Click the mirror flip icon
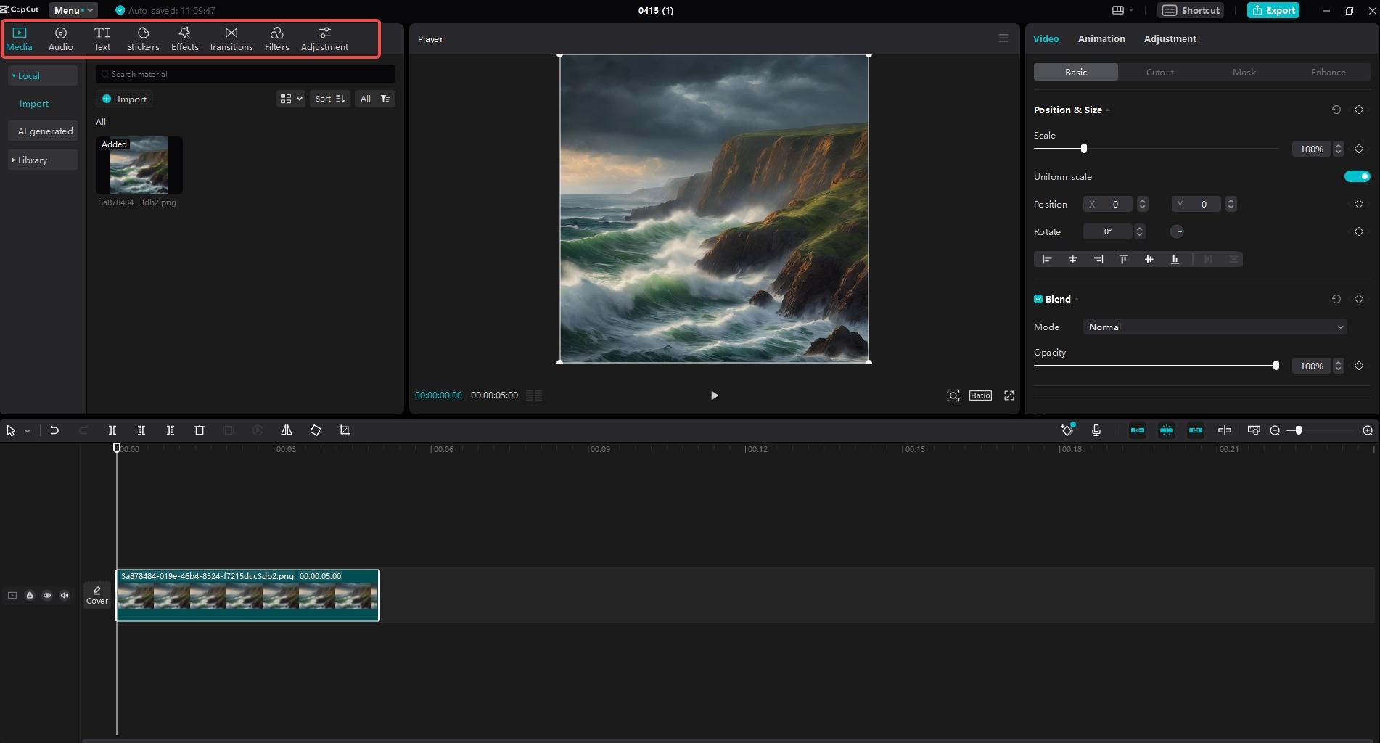The image size is (1380, 743). pos(287,430)
